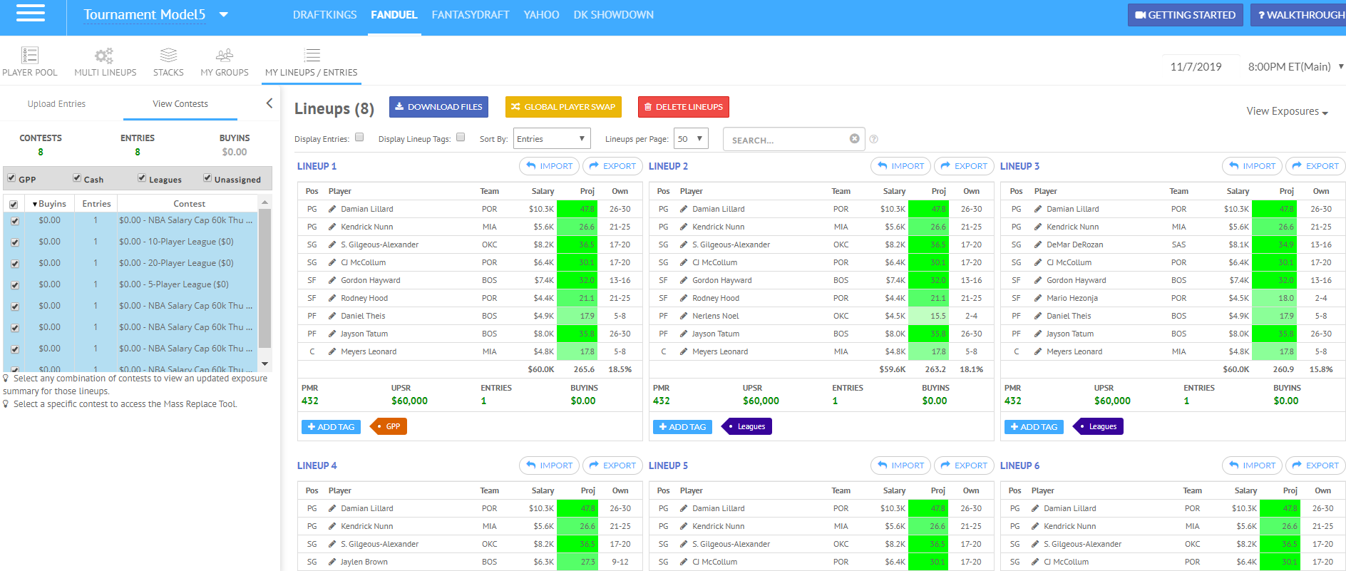1346x571 pixels.
Task: Edit Nerlens Noel in Lineup 2 with pencil
Action: (x=684, y=316)
